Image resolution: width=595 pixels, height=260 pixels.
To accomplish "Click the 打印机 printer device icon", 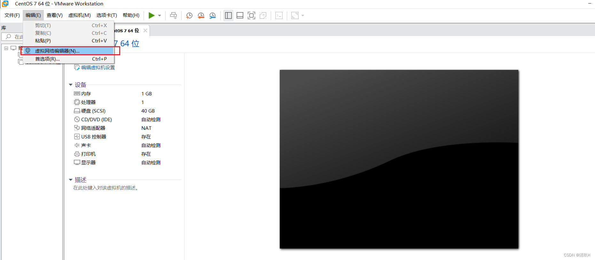I will (77, 154).
